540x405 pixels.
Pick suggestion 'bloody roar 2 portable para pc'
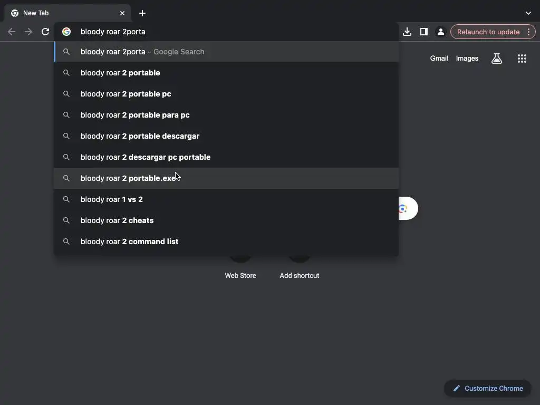(226, 115)
